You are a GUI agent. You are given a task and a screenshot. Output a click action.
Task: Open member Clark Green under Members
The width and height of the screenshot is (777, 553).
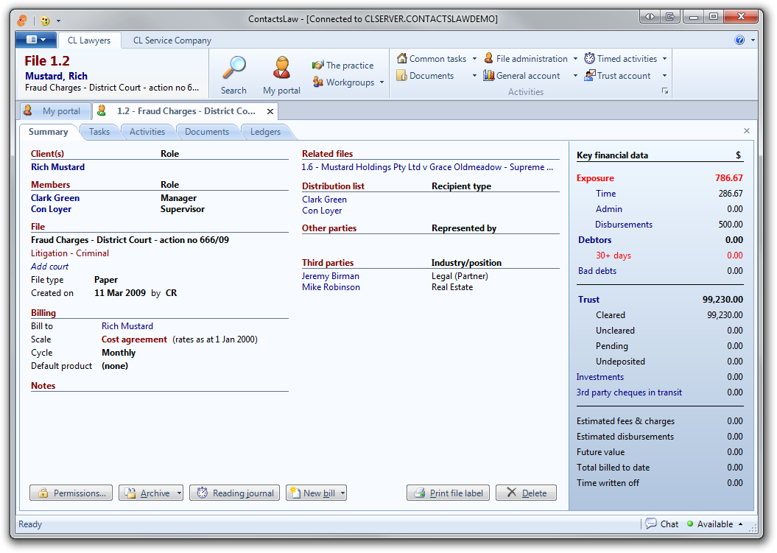click(x=55, y=198)
